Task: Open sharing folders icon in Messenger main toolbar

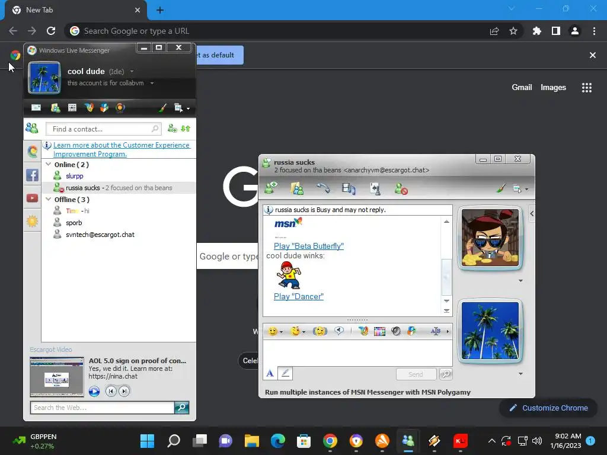Action: click(x=55, y=108)
